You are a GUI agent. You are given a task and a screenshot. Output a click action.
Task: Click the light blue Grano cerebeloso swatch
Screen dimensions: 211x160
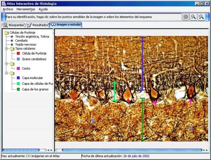(x=18, y=59)
